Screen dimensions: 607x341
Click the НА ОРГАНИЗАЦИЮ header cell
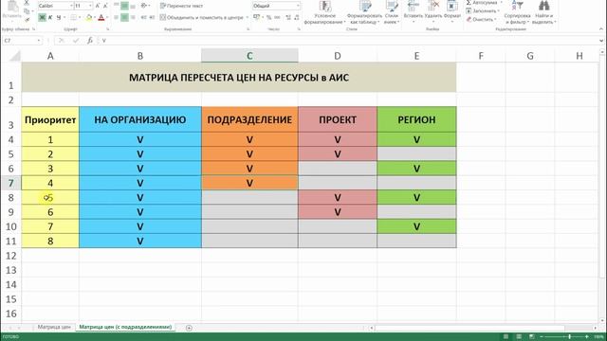(140, 119)
